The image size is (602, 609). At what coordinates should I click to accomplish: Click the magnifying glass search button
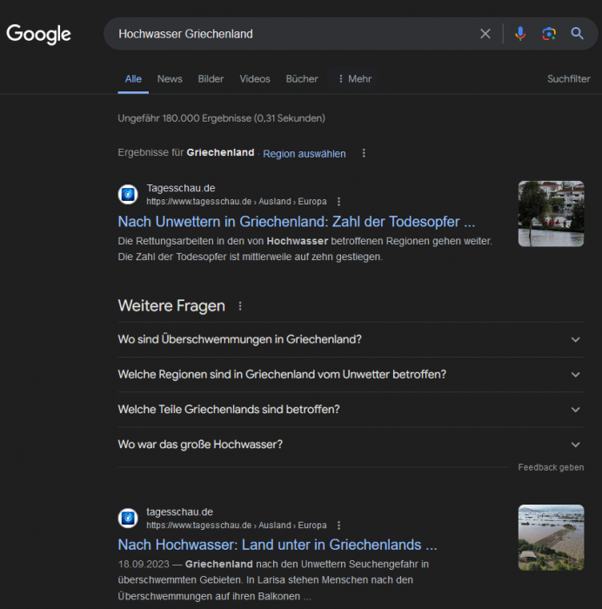click(577, 34)
